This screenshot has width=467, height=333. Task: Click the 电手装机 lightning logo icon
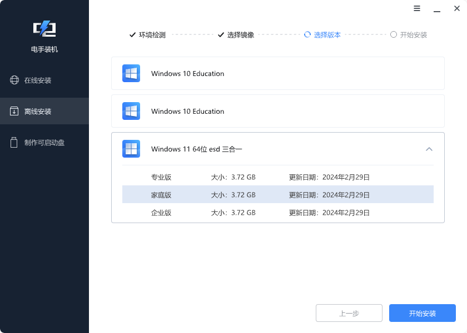point(44,29)
